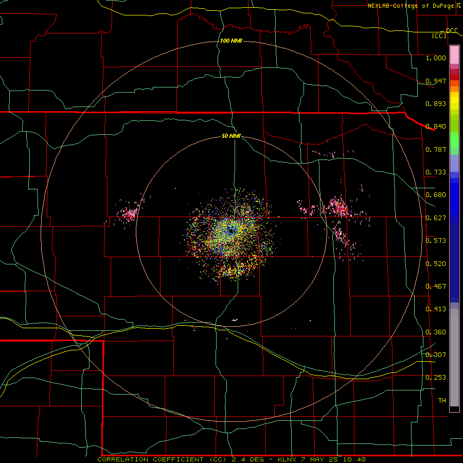Click the large pink echo cluster east of radar
463x463 pixels.
tap(339, 207)
